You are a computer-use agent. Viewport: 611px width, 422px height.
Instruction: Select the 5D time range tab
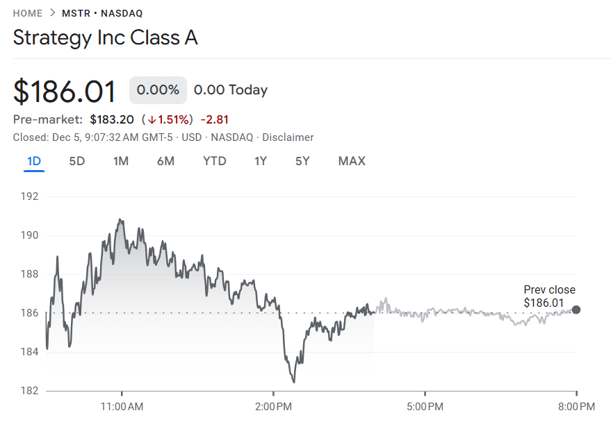pos(76,160)
